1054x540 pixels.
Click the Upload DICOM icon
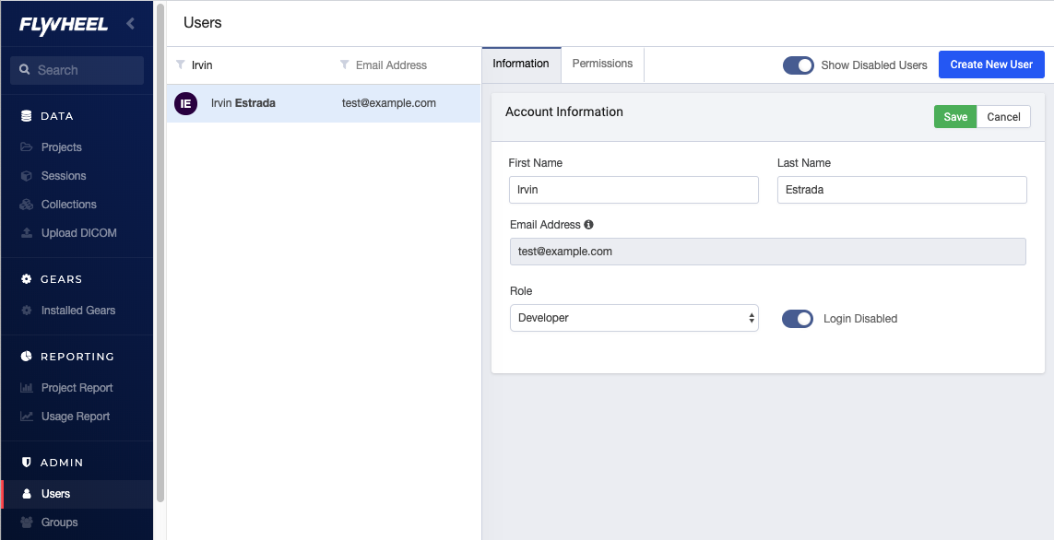click(27, 233)
